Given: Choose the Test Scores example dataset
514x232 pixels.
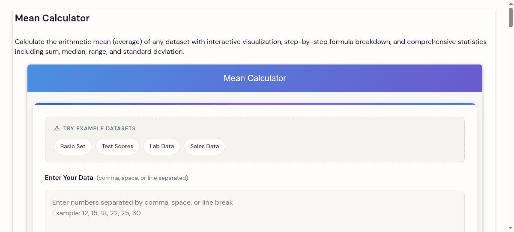Looking at the screenshot, I should coord(117,146).
